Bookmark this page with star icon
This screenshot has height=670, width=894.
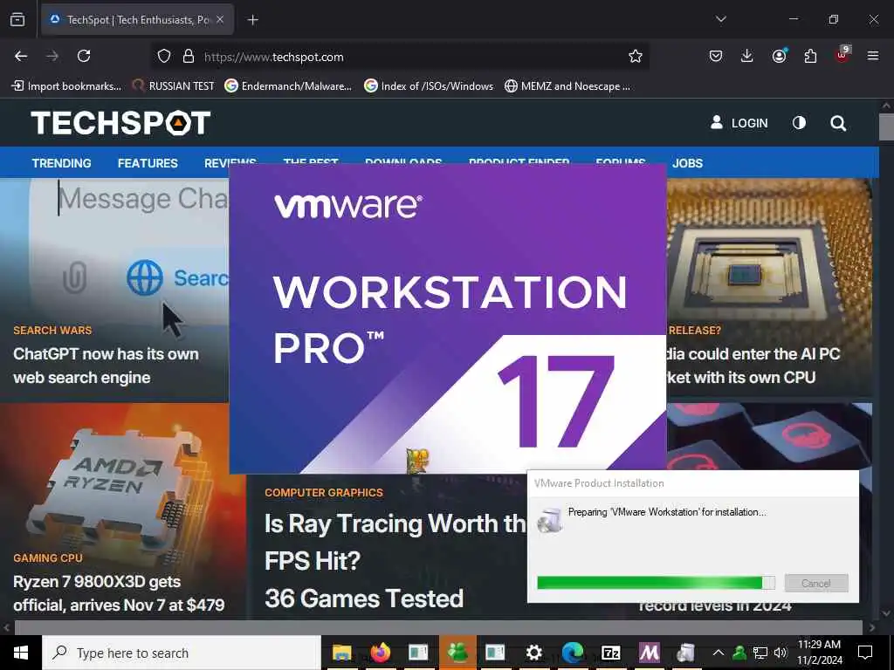click(636, 57)
